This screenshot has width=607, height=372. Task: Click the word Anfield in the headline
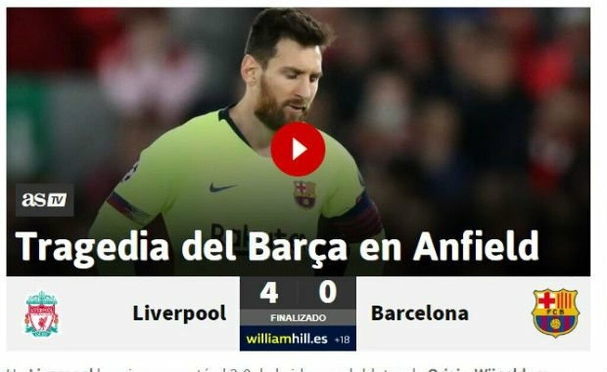(476, 246)
